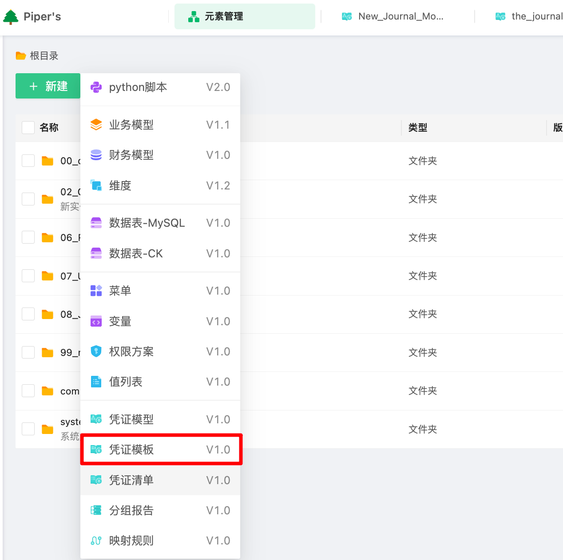Check the box for the 00_ folder row

[28, 161]
